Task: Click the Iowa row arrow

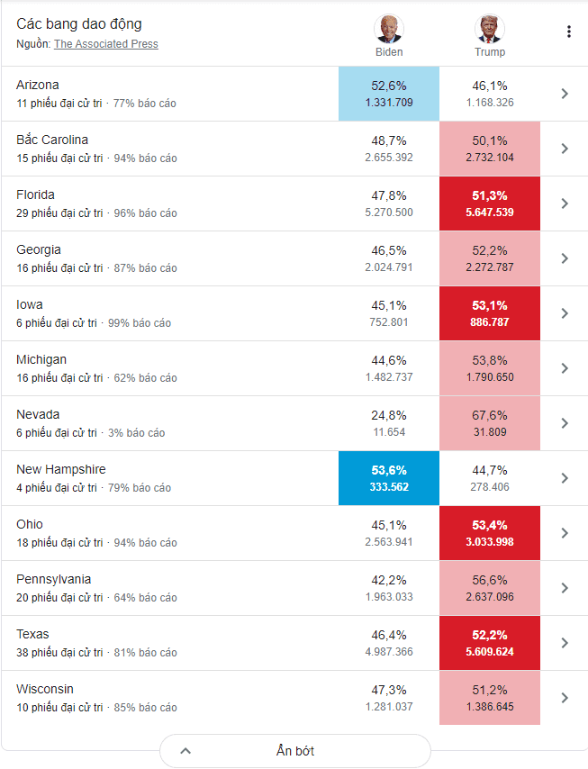Action: pos(565,313)
